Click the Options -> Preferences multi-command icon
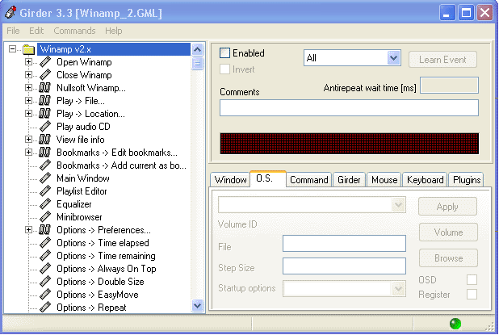The image size is (499, 335). click(45, 230)
